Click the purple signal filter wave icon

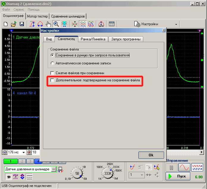click(x=15, y=177)
